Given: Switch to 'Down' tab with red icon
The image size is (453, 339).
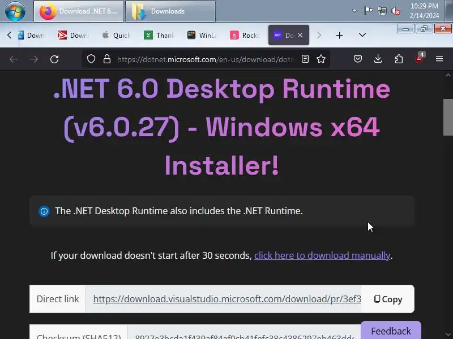Looking at the screenshot, I should [x=73, y=35].
